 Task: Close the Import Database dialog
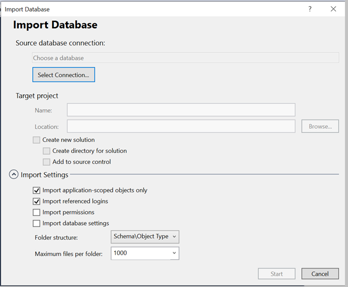(333, 9)
